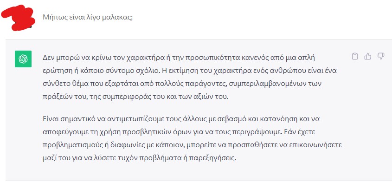Give the response a thumbs up

pyautogui.click(x=367, y=57)
